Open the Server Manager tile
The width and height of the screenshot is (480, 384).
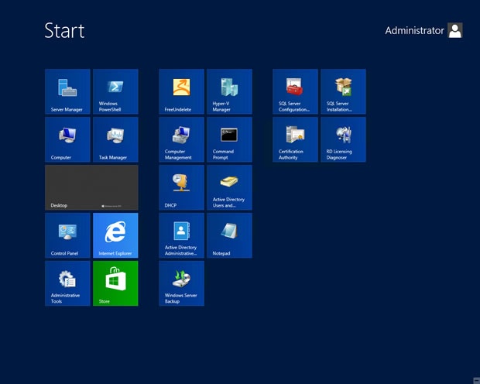[x=67, y=91]
